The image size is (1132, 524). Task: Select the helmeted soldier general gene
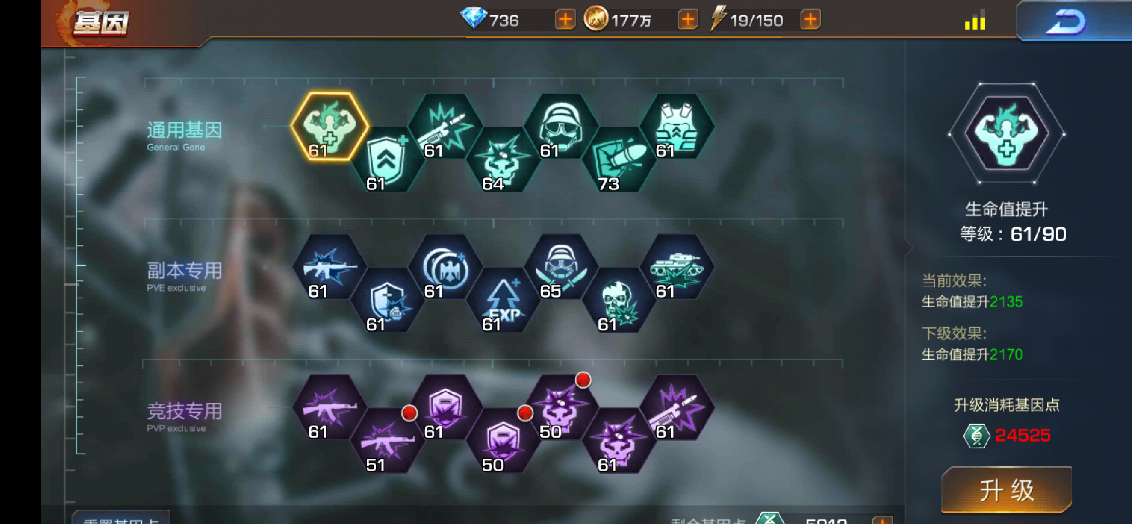click(561, 126)
